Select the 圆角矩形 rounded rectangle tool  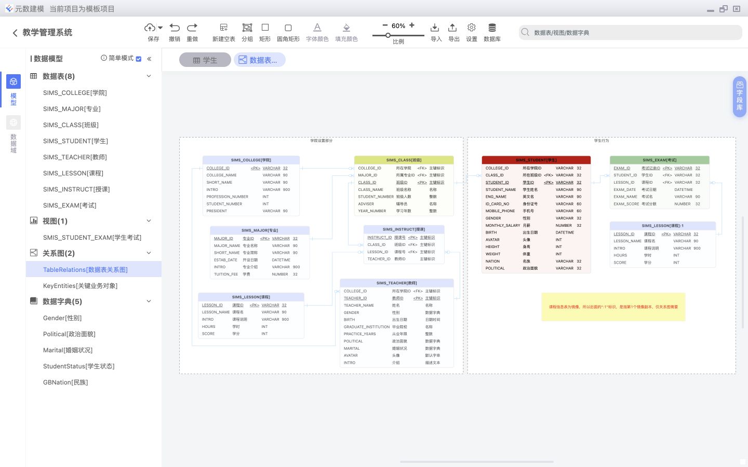[288, 31]
